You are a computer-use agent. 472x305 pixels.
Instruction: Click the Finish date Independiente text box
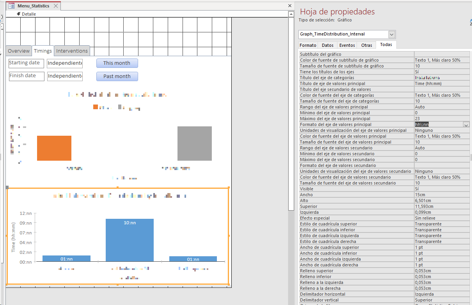point(65,76)
